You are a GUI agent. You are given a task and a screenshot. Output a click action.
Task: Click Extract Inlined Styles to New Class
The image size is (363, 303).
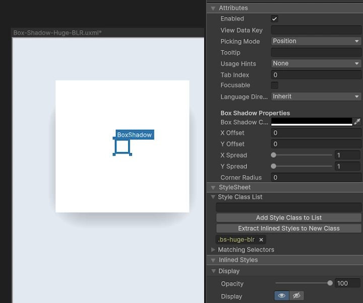coord(289,228)
